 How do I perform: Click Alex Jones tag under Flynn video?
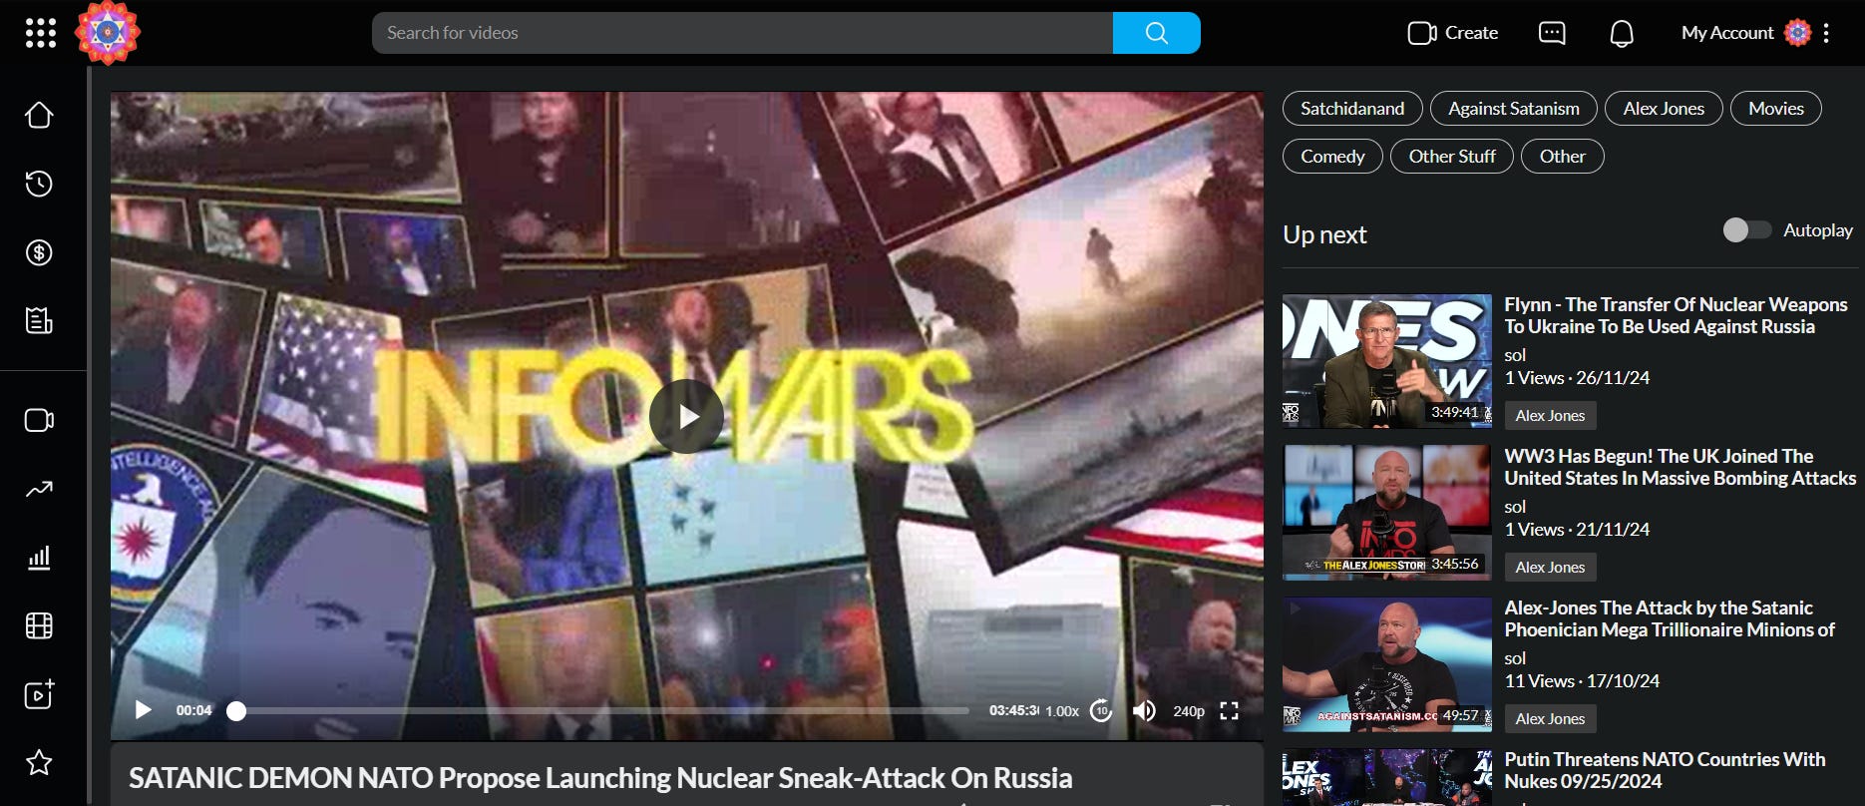[x=1550, y=416]
